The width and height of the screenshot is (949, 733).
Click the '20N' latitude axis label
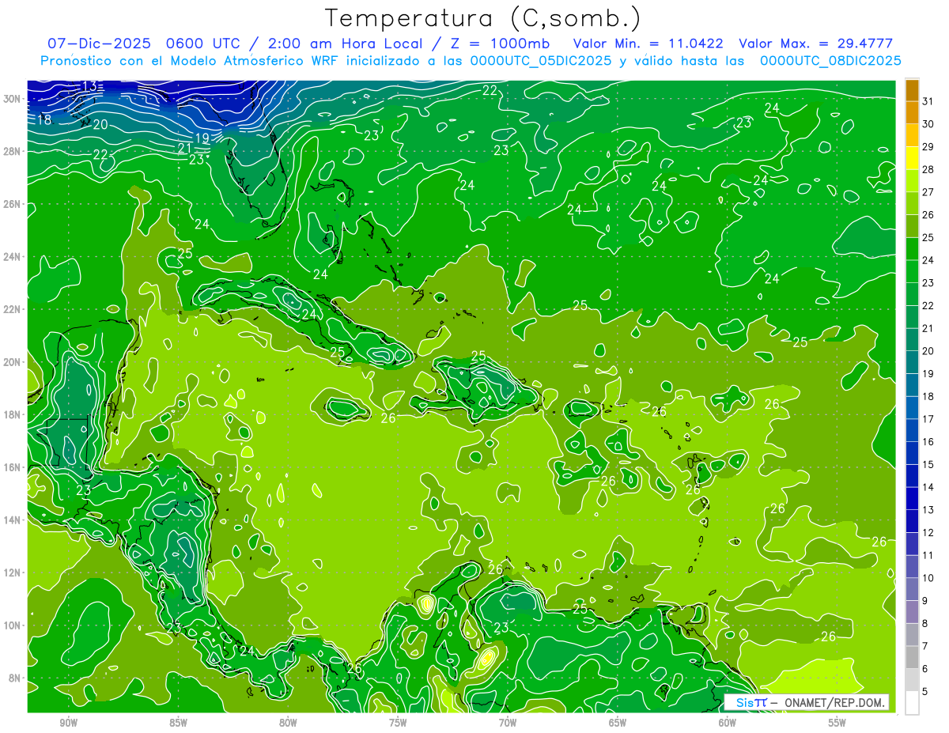click(13, 362)
